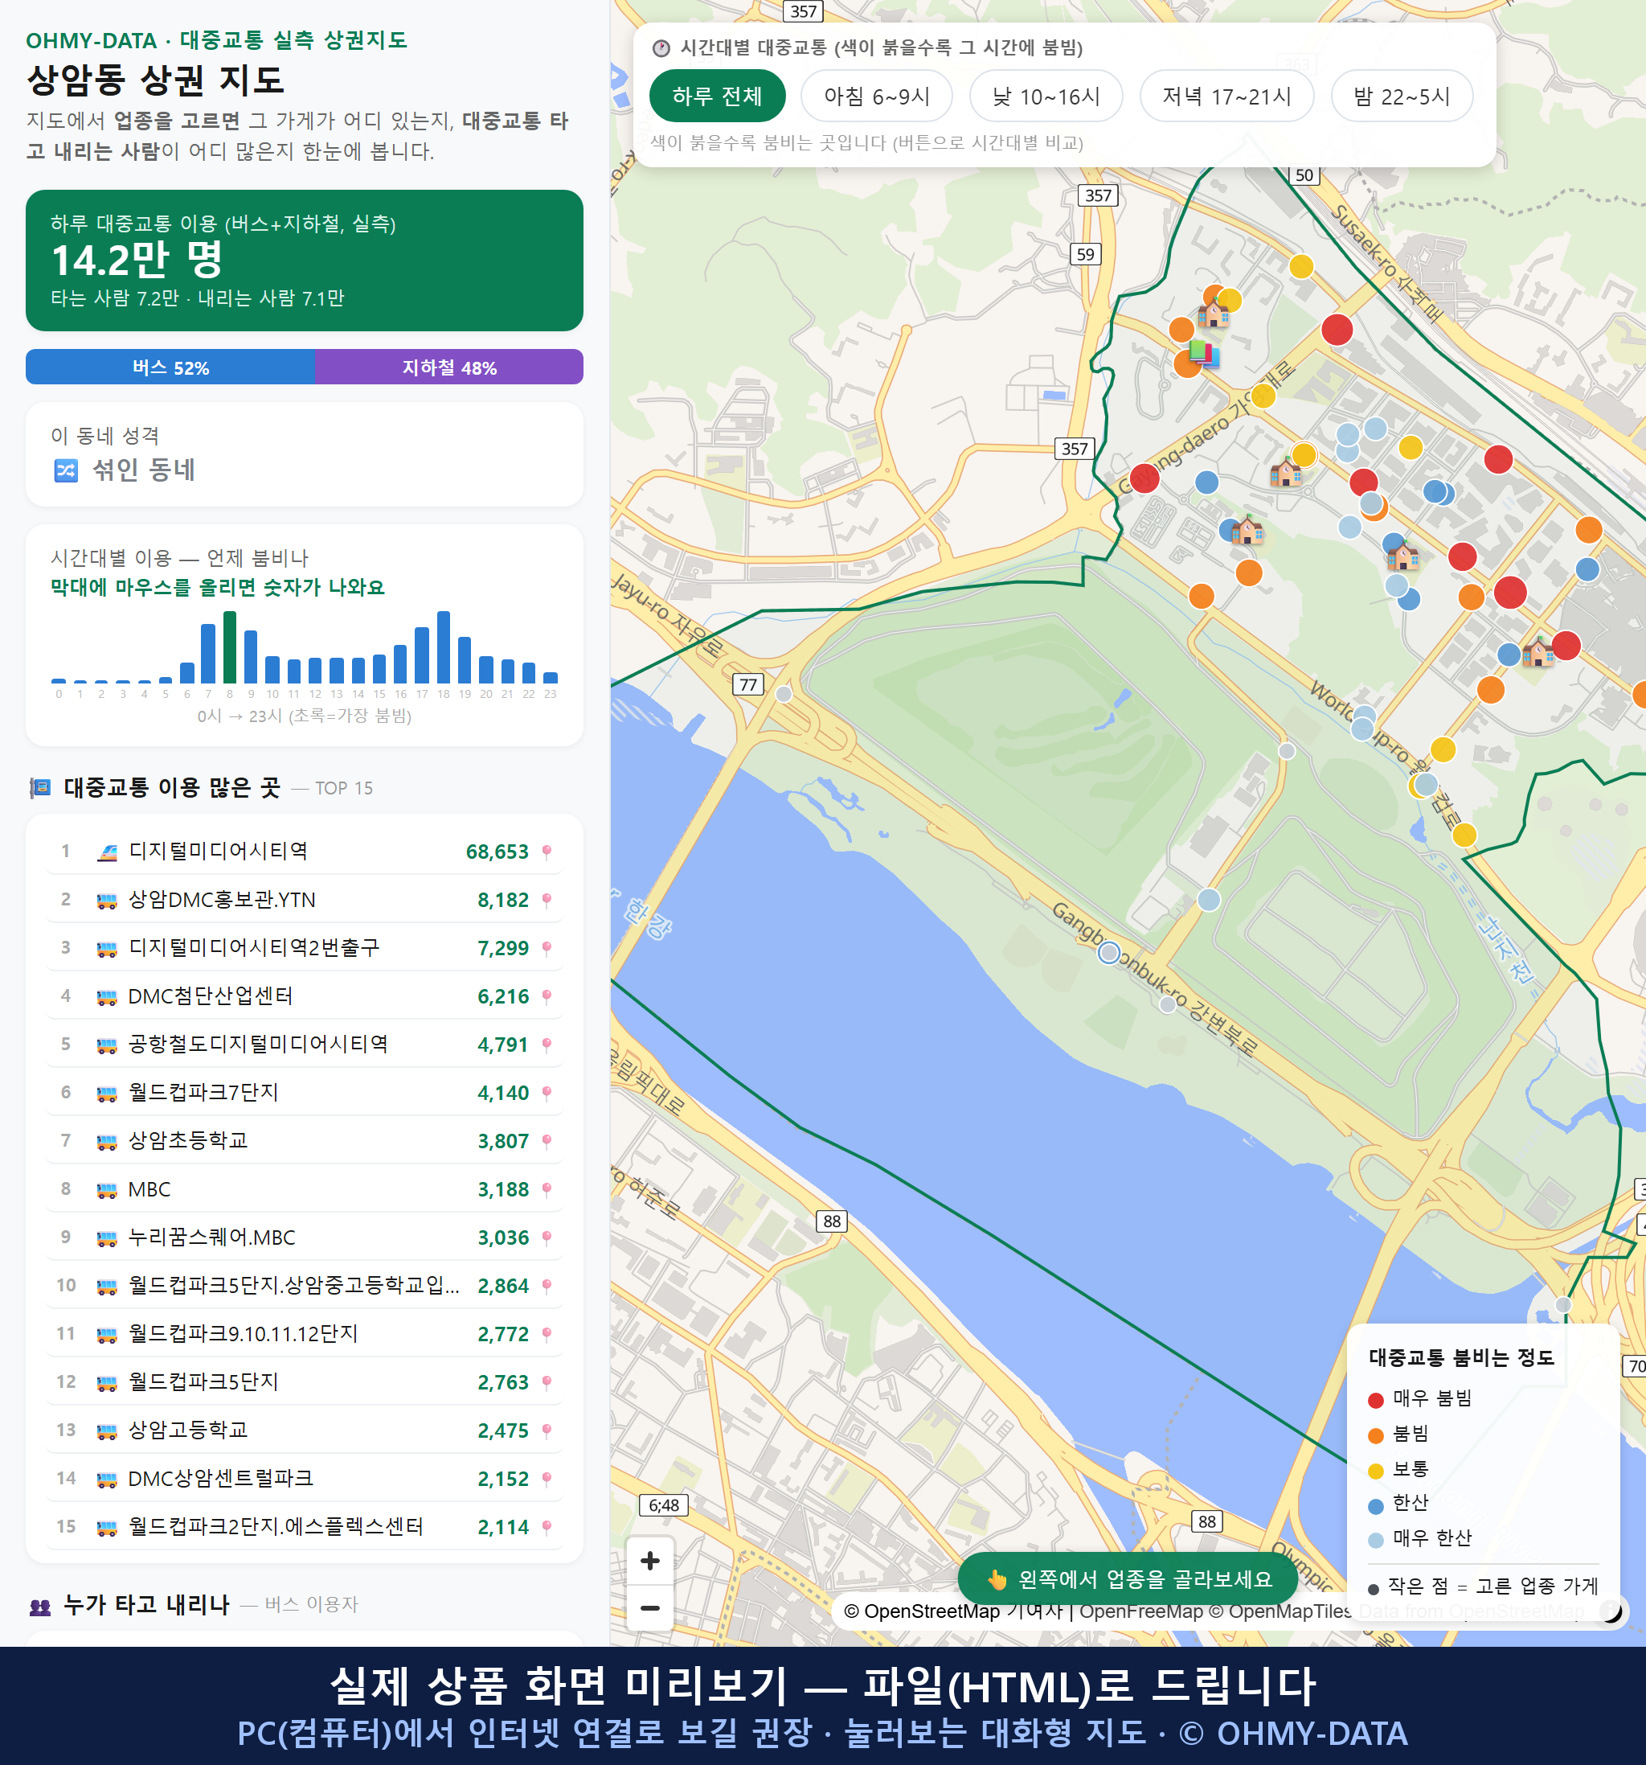
Task: Click the map zoom in plus button
Action: (x=649, y=1560)
